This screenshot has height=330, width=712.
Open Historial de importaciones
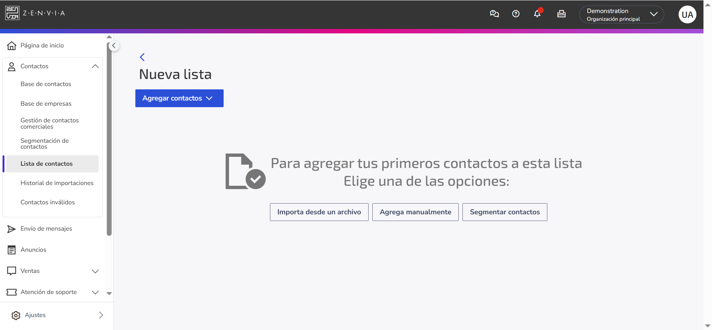(57, 183)
